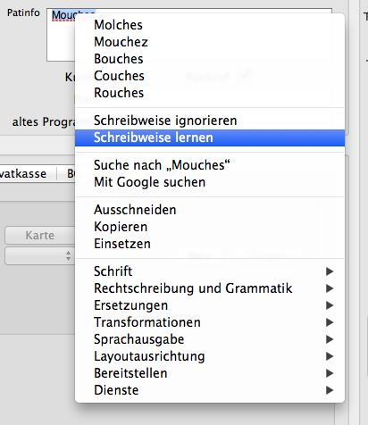
Task: Select Mit Google suchen
Action: pyautogui.click(x=210, y=182)
